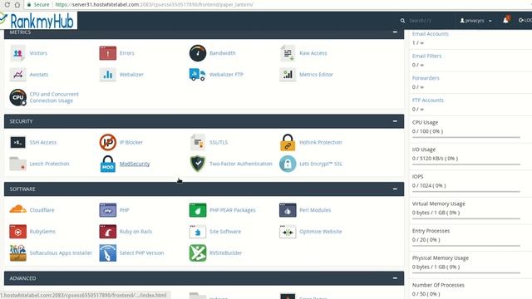Open the Visitors metrics icon

pos(17,53)
